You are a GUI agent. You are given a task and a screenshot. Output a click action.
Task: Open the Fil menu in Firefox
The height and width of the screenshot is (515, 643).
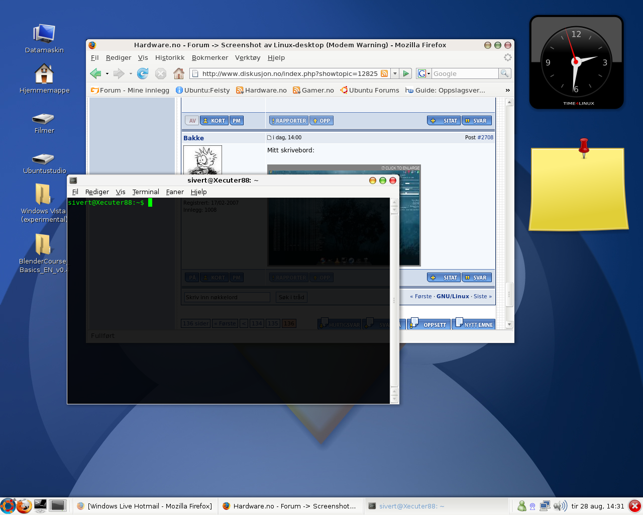[x=94, y=58]
